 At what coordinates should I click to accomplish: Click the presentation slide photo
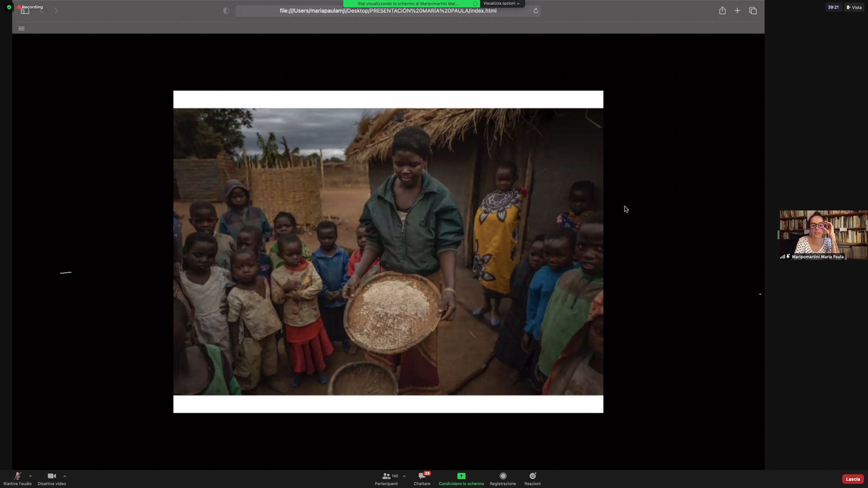point(388,252)
